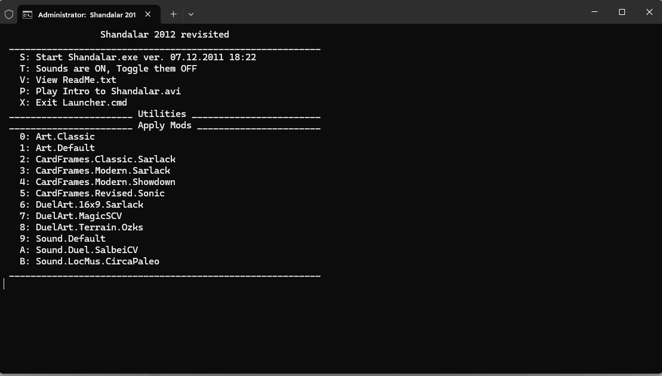662x376 pixels.
Task: Minimize the terminal window
Action: (594, 12)
